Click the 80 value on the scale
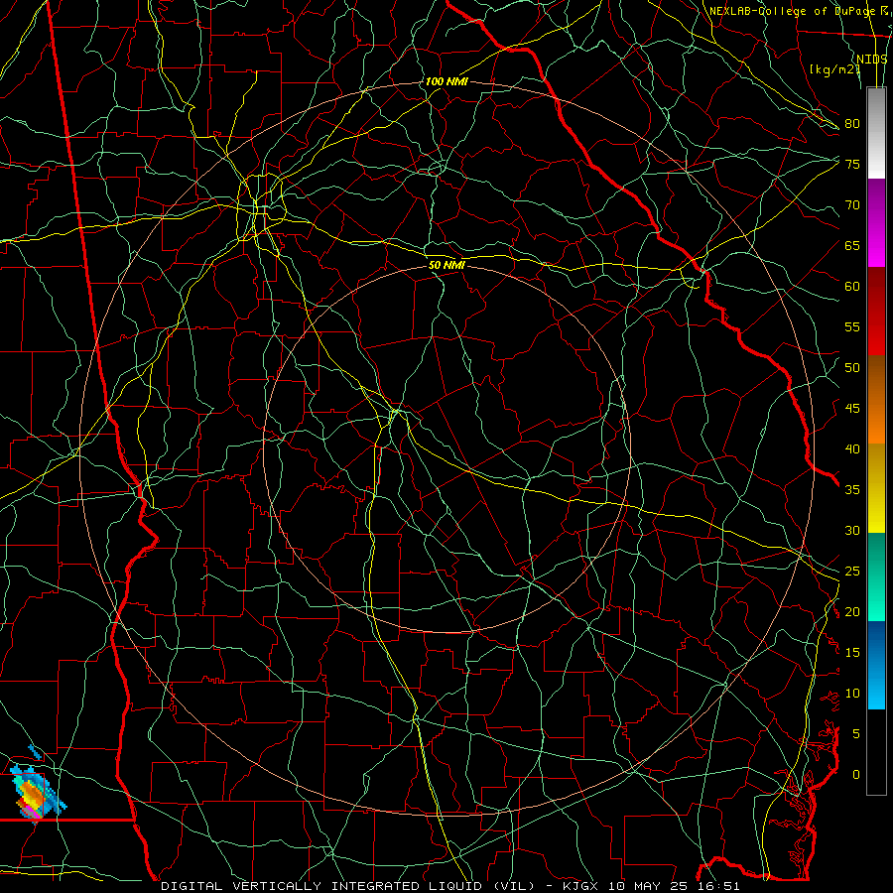This screenshot has width=893, height=893. click(x=852, y=124)
